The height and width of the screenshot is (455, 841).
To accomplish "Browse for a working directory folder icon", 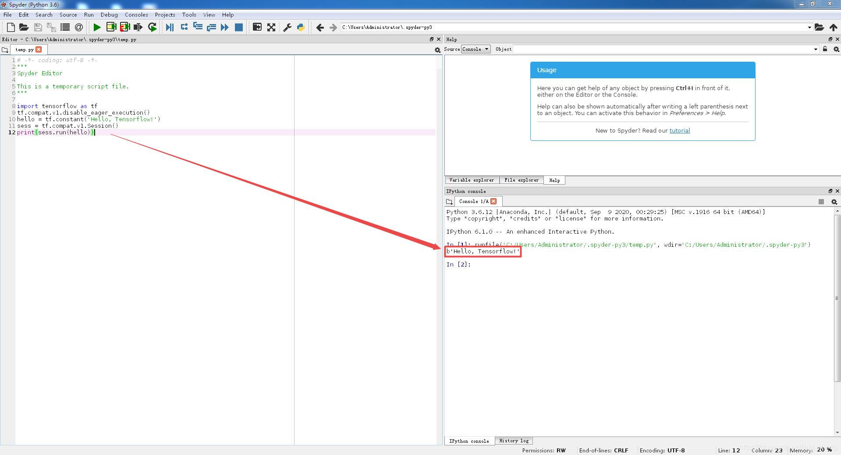I will [819, 27].
